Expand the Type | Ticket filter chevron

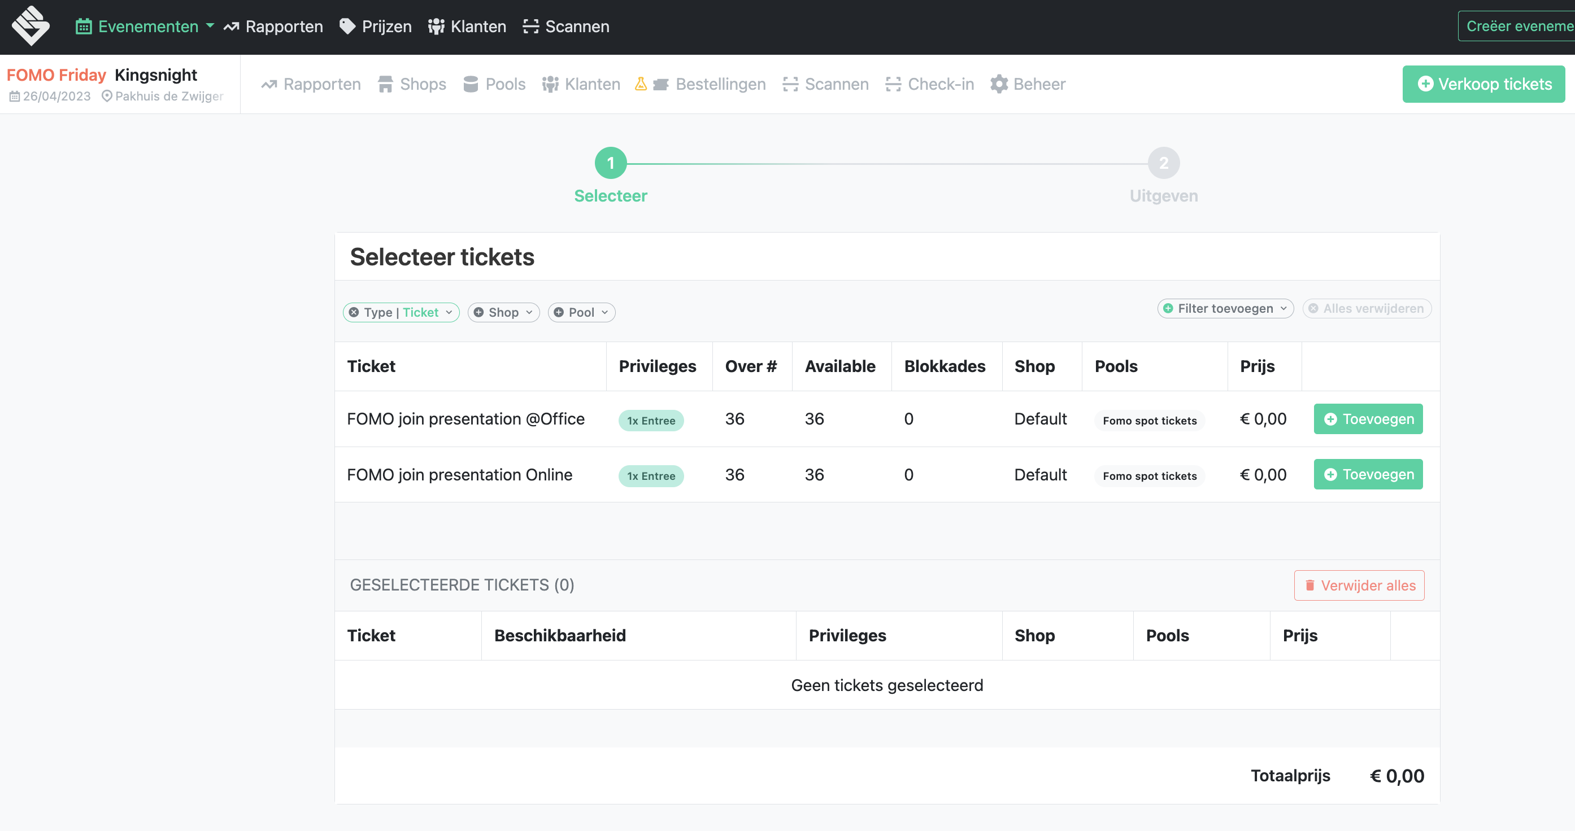(449, 312)
